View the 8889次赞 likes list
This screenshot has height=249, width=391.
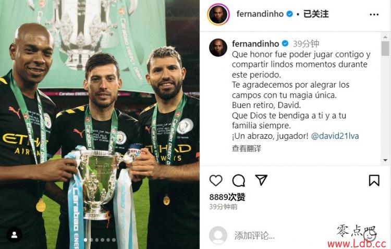227,197
